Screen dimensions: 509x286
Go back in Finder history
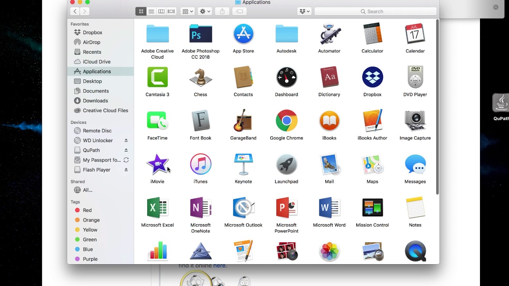coord(75,12)
